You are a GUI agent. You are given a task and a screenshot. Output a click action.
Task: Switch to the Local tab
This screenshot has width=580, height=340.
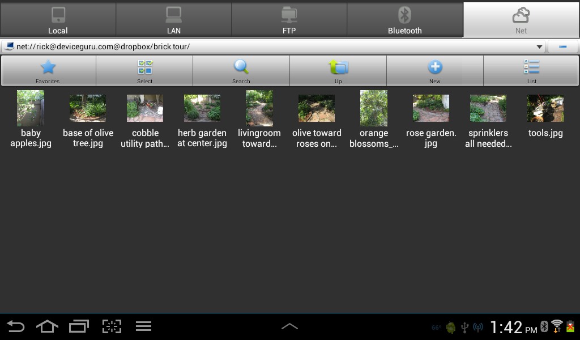(58, 20)
